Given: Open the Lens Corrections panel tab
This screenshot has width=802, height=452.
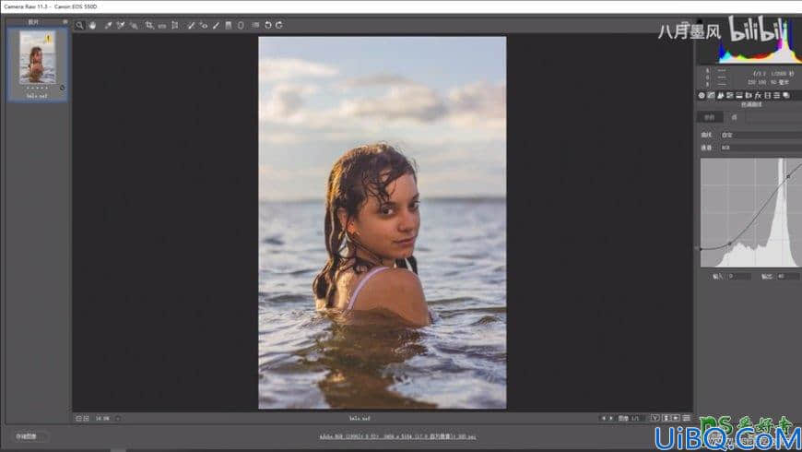Looking at the screenshot, I should click(x=749, y=95).
